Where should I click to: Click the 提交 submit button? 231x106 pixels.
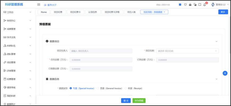[126, 101]
